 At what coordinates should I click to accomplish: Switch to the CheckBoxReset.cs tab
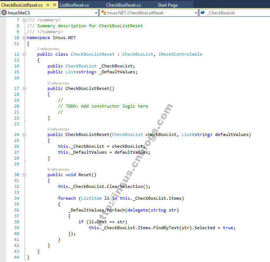(123, 5)
